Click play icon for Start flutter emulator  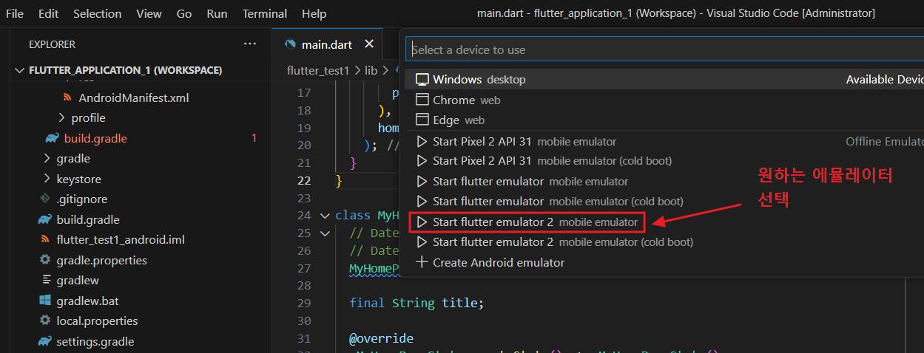click(422, 181)
